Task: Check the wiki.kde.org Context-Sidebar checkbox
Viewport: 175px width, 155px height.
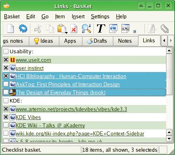Action: [x=6, y=133]
